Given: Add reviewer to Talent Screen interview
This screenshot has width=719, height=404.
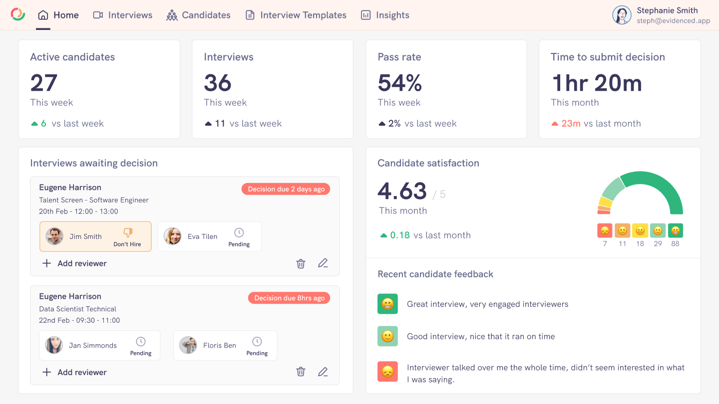Looking at the screenshot, I should click(74, 263).
